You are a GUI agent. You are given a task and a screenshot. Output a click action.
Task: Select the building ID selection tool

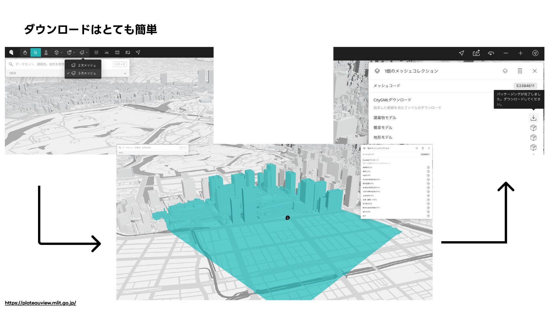[69, 52]
